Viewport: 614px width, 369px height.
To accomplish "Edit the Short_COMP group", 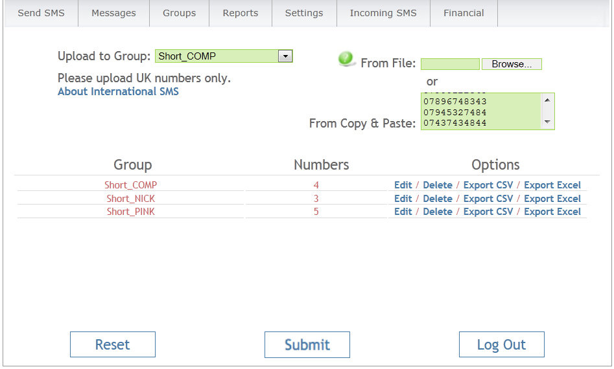I will tap(403, 185).
